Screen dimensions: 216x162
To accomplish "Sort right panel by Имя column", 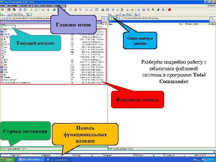I will (x=143, y=24).
